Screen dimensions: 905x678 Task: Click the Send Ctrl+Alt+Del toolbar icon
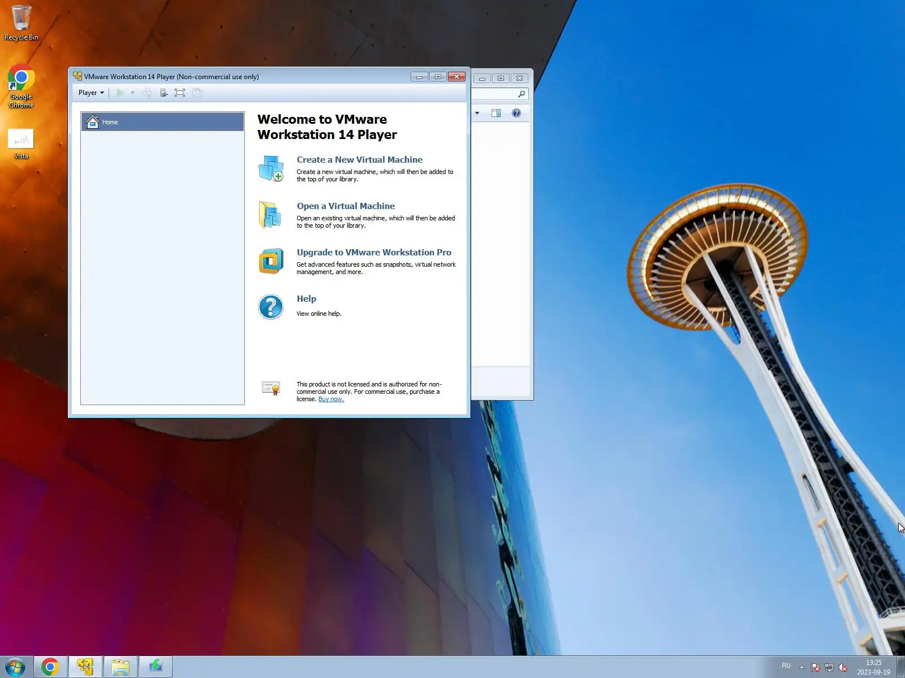point(147,93)
